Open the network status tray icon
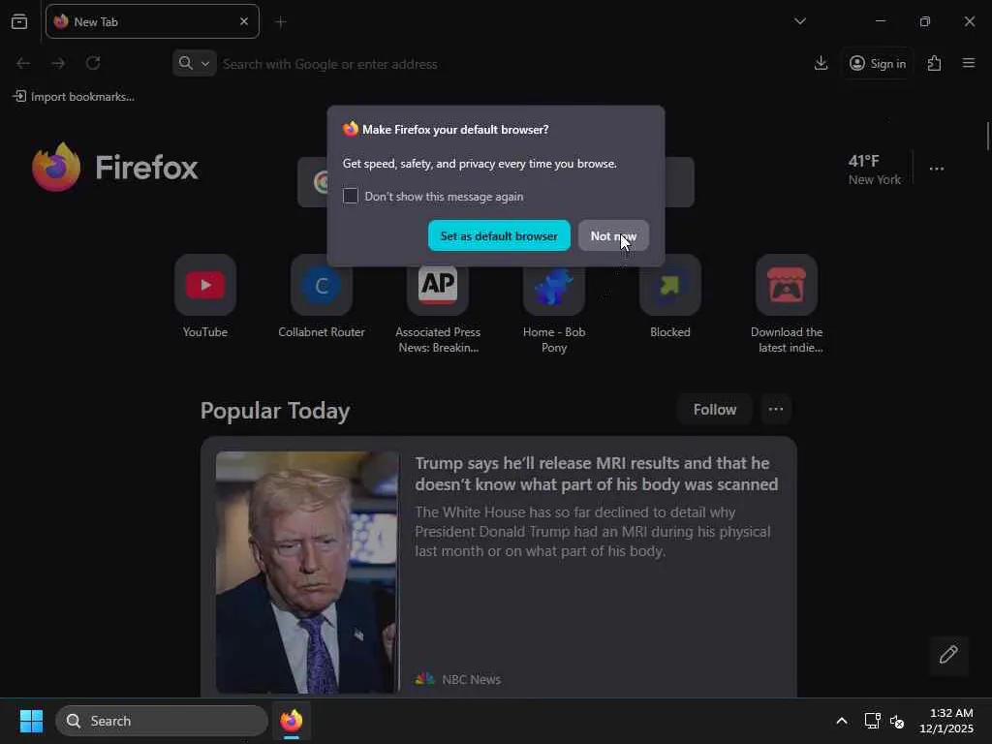The width and height of the screenshot is (992, 744). point(873,721)
